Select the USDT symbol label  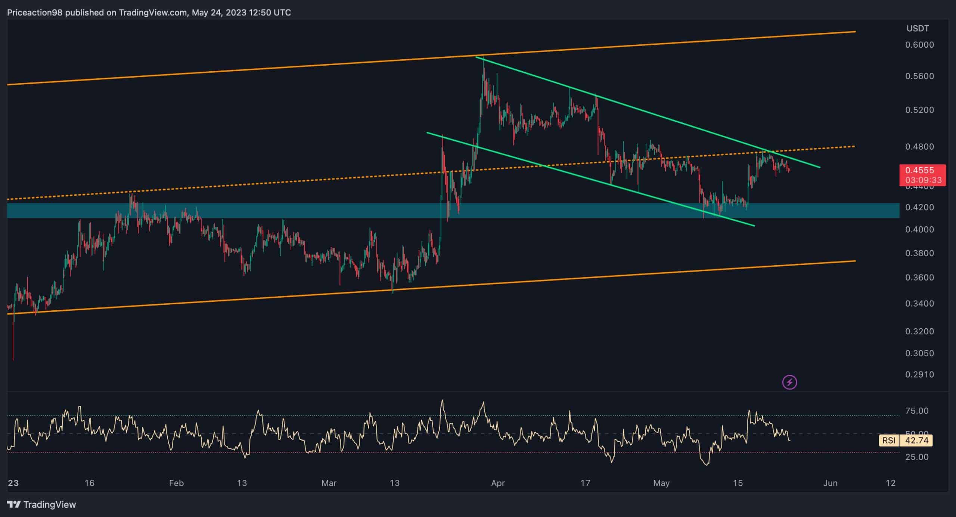[917, 28]
